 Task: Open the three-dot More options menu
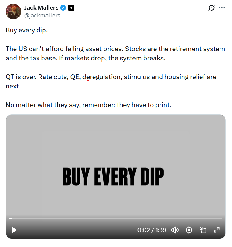pos(222,8)
